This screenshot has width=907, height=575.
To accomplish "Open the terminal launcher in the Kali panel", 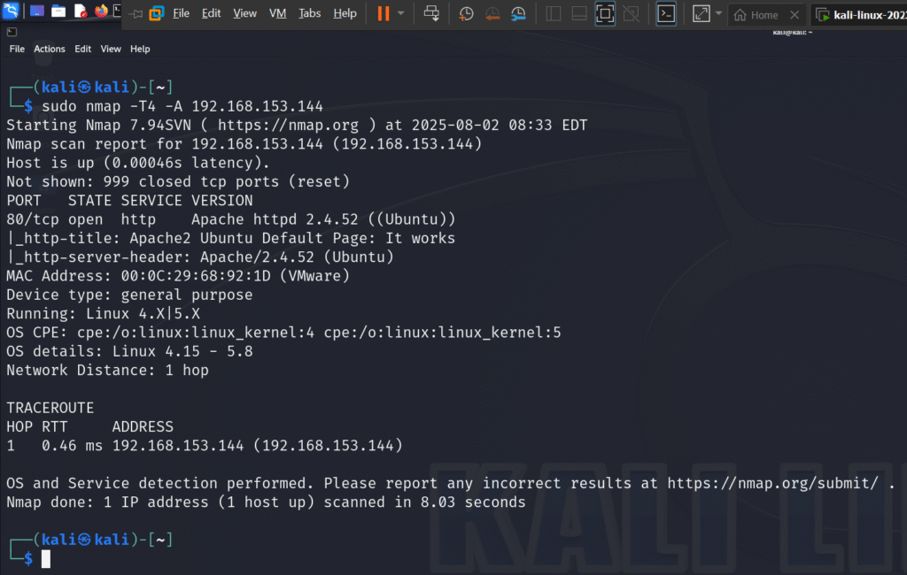I will tap(118, 11).
